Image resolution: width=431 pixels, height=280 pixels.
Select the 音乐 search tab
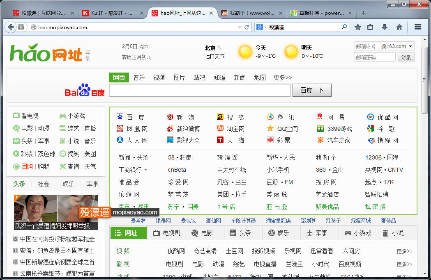click(x=139, y=77)
